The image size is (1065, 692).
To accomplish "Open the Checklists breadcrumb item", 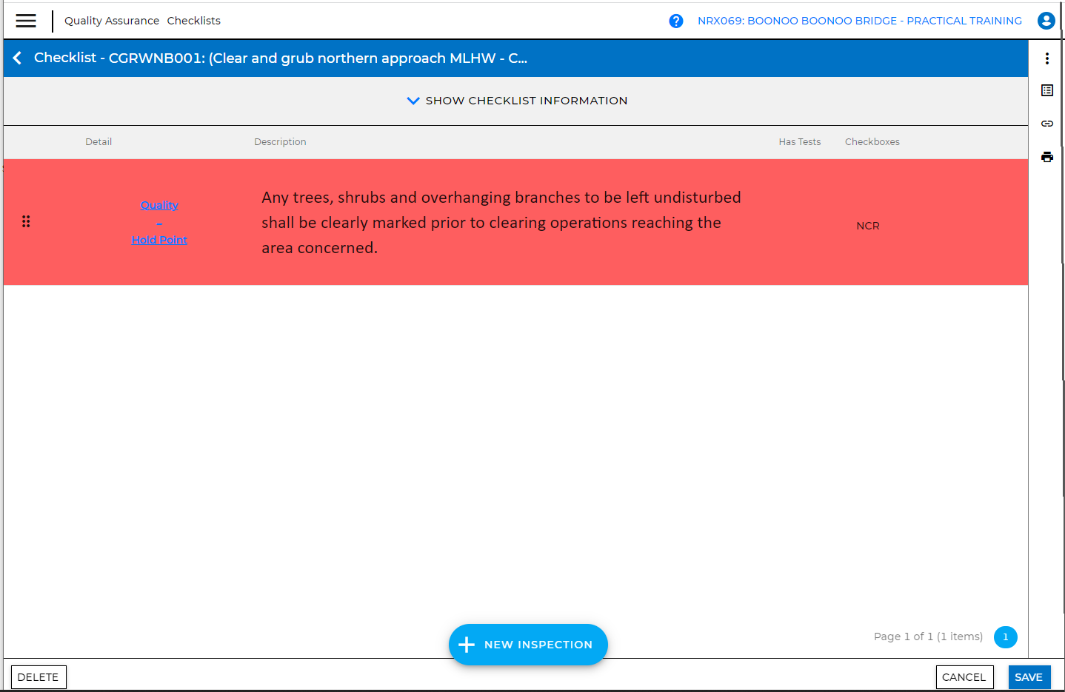I will click(193, 21).
